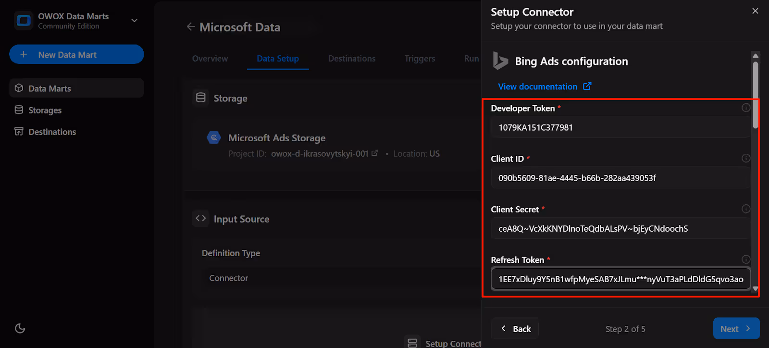Image resolution: width=769 pixels, height=348 pixels.
Task: Click the Bing Ads logo icon
Action: point(500,61)
